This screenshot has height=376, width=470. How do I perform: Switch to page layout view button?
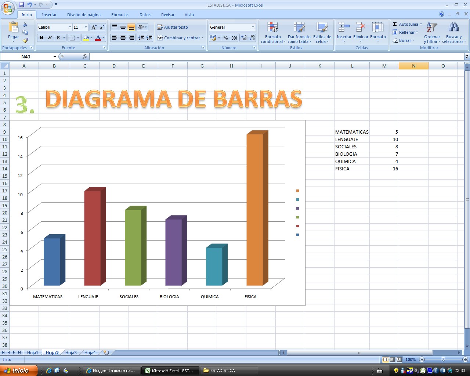pyautogui.click(x=392, y=359)
